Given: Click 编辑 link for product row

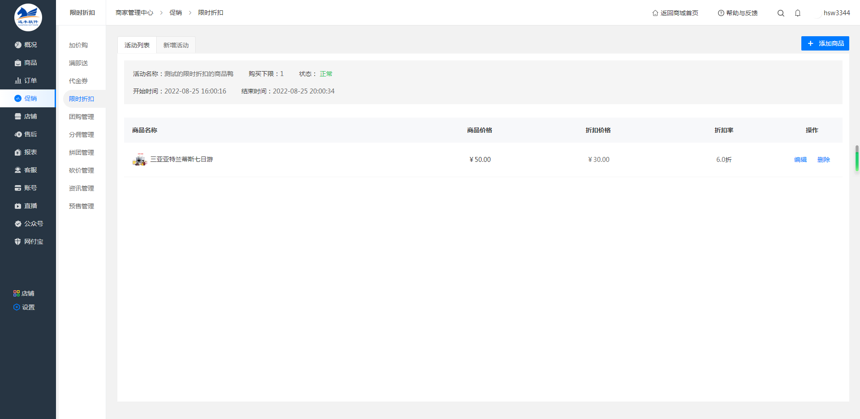Looking at the screenshot, I should [800, 160].
